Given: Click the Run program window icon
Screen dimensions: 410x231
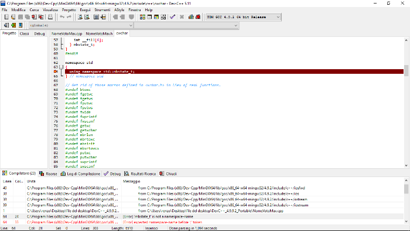Looking at the screenshot, I should point(149,17).
